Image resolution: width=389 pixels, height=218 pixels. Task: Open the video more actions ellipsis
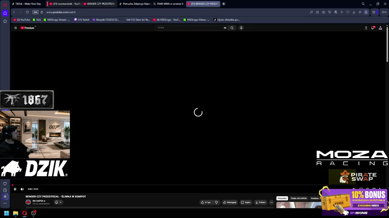(271, 202)
